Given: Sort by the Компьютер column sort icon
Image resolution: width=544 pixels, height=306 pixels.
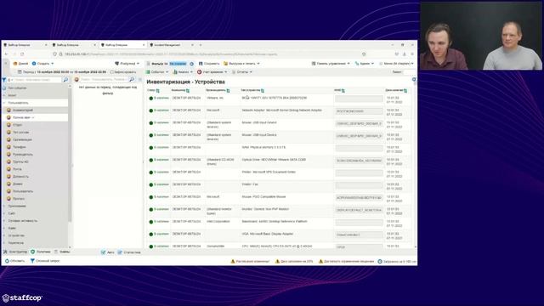Looking at the screenshot, I should point(188,91).
